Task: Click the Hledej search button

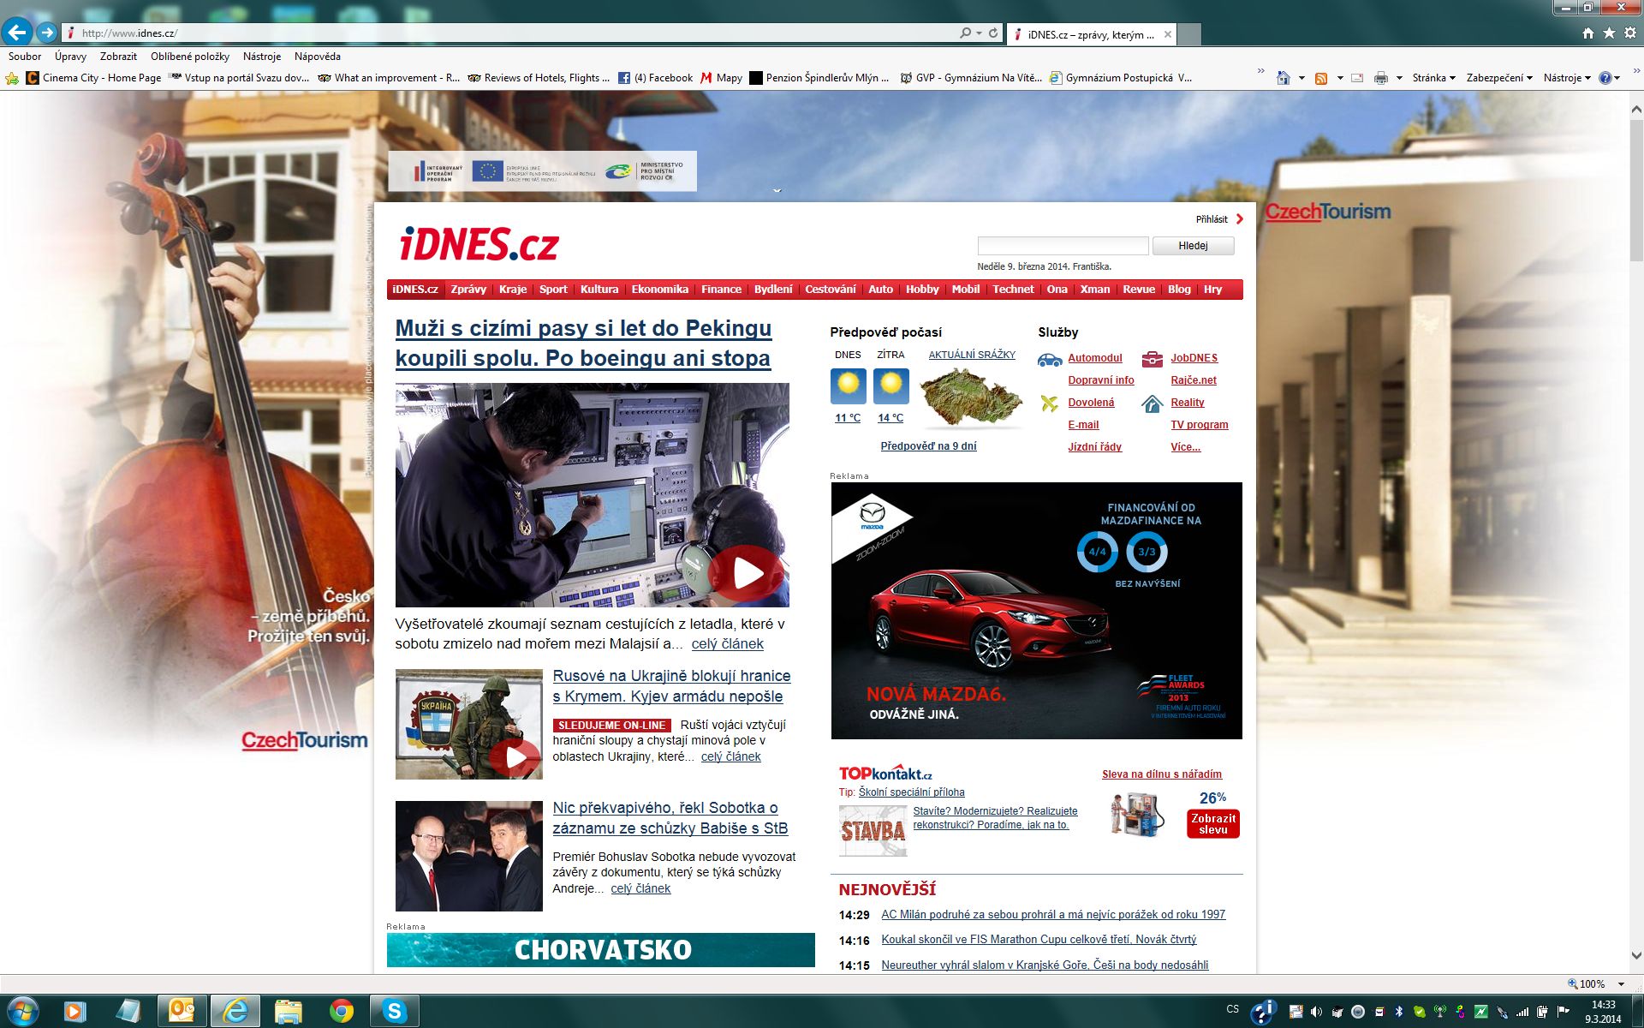Action: point(1193,246)
